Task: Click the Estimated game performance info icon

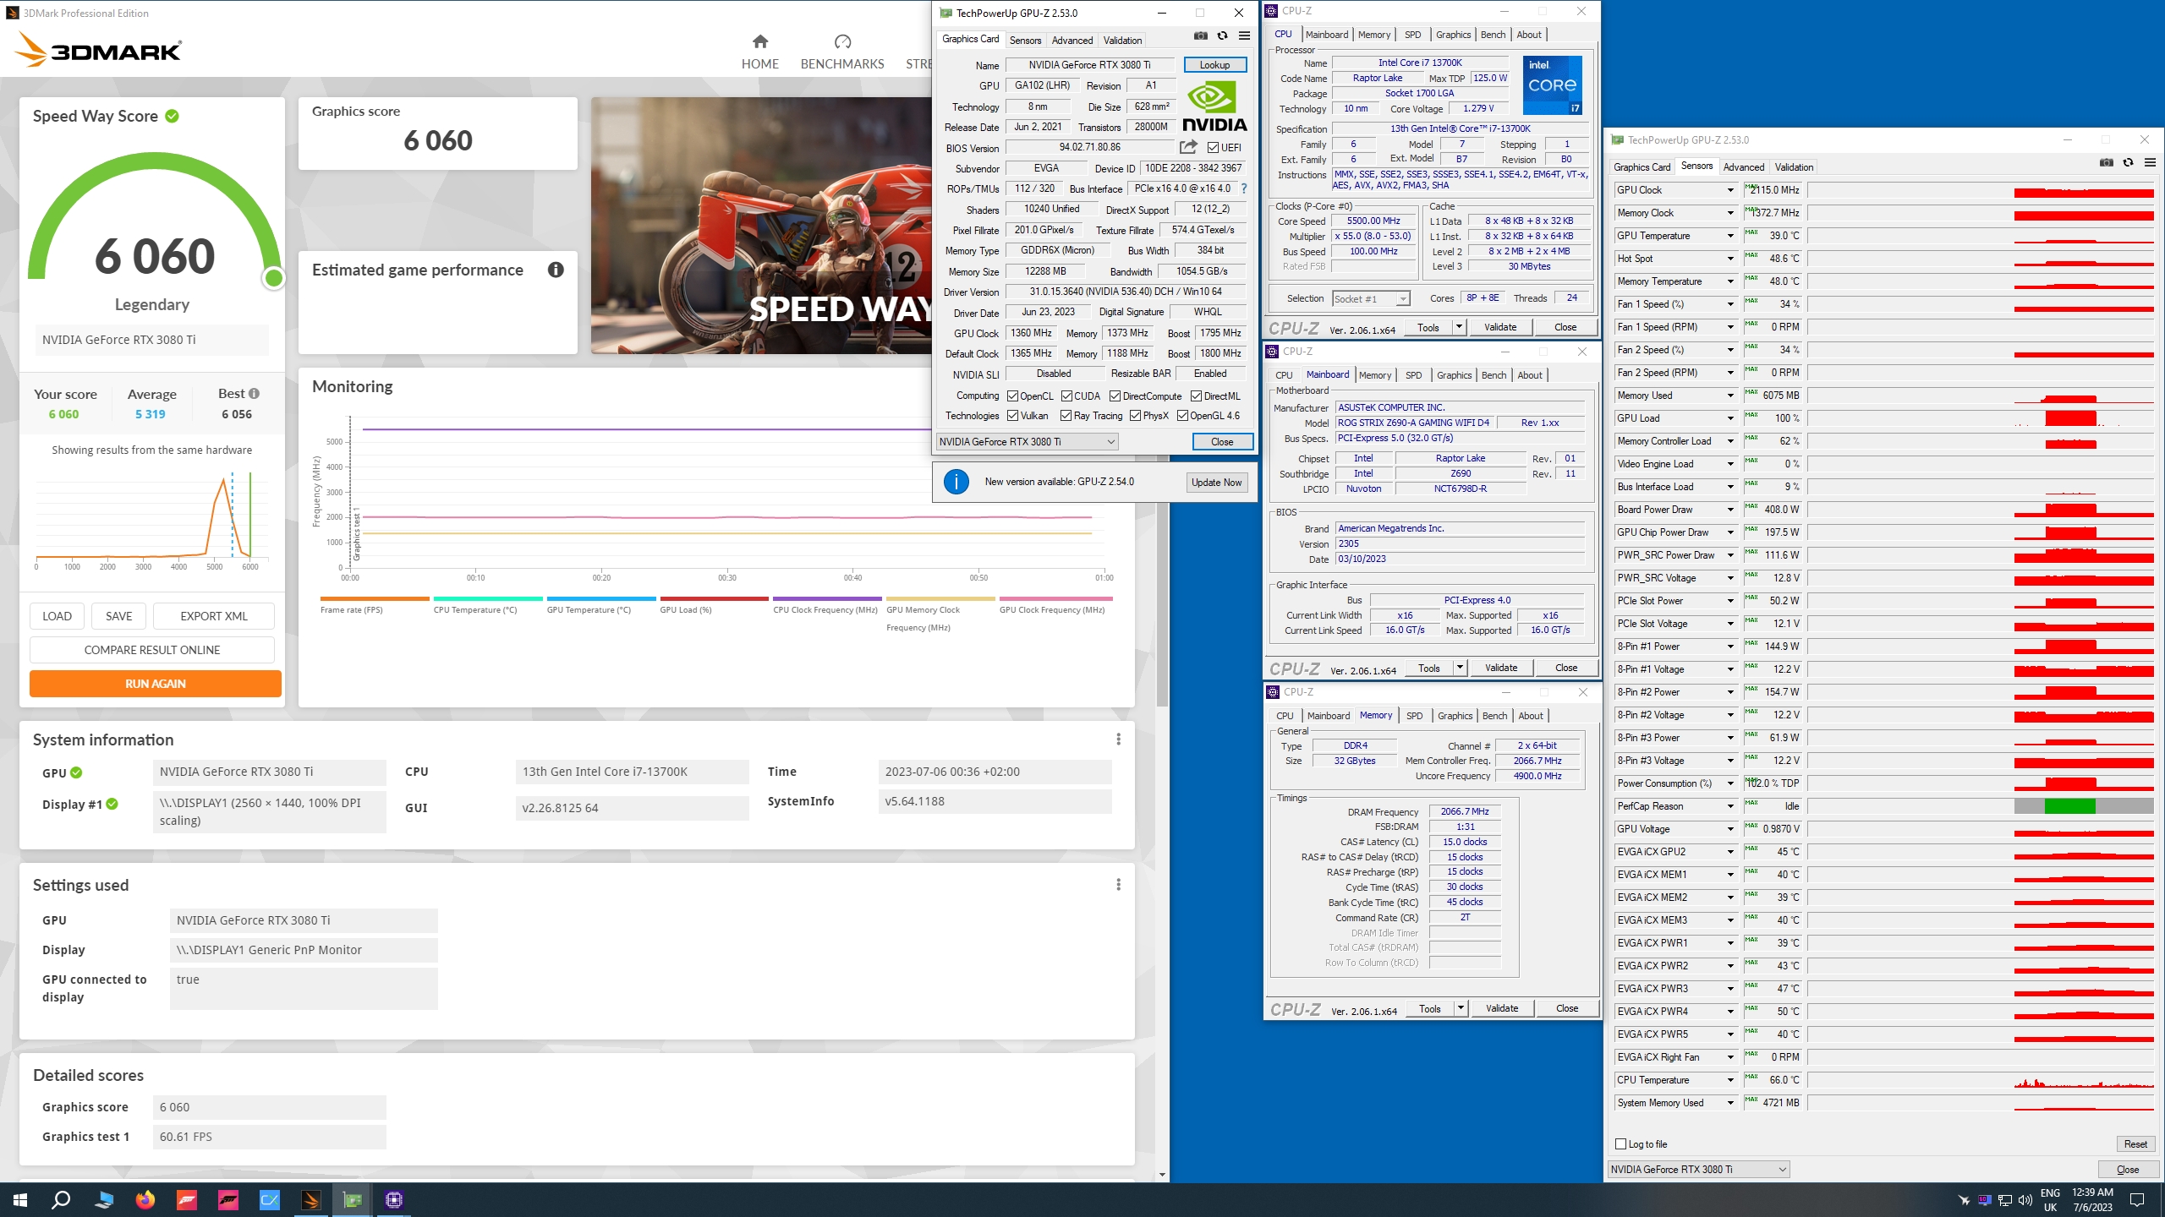Action: [556, 270]
